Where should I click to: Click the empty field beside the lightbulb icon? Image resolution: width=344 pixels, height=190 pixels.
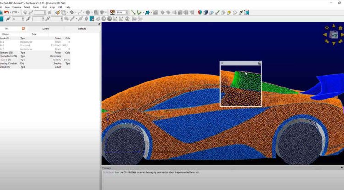pyautogui.click(x=40, y=12)
